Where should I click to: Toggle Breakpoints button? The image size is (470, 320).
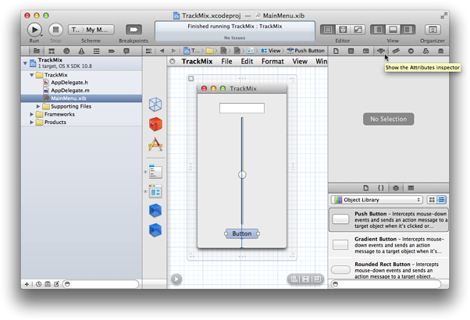point(134,30)
